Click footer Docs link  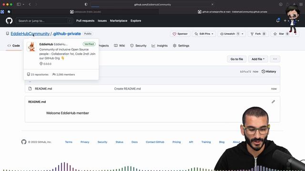coord(134,142)
